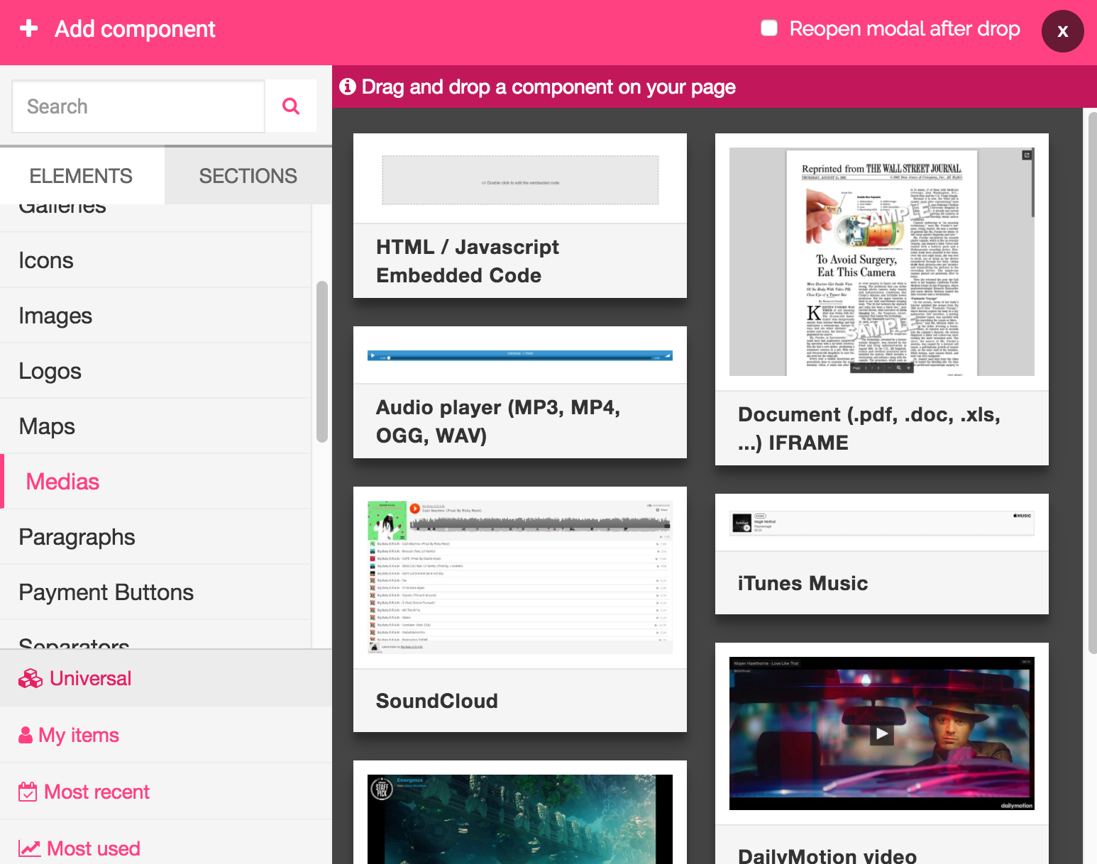Close the Add component modal

1062,31
